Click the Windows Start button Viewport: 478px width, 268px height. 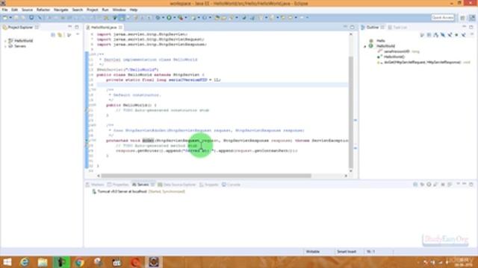(7, 262)
